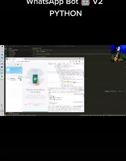126x161 pixels.
Task: Go back in the browser
Action: (x=7, y=61)
